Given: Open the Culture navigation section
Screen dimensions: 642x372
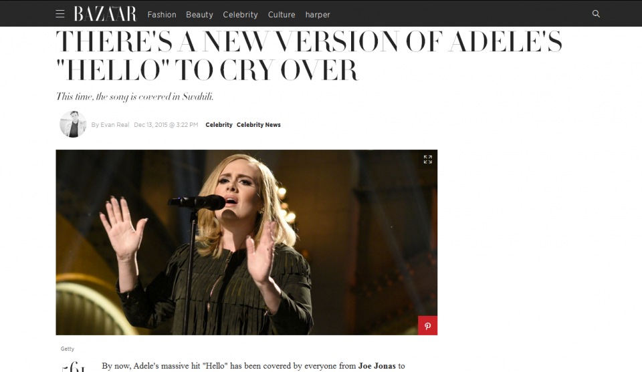Looking at the screenshot, I should 282,15.
